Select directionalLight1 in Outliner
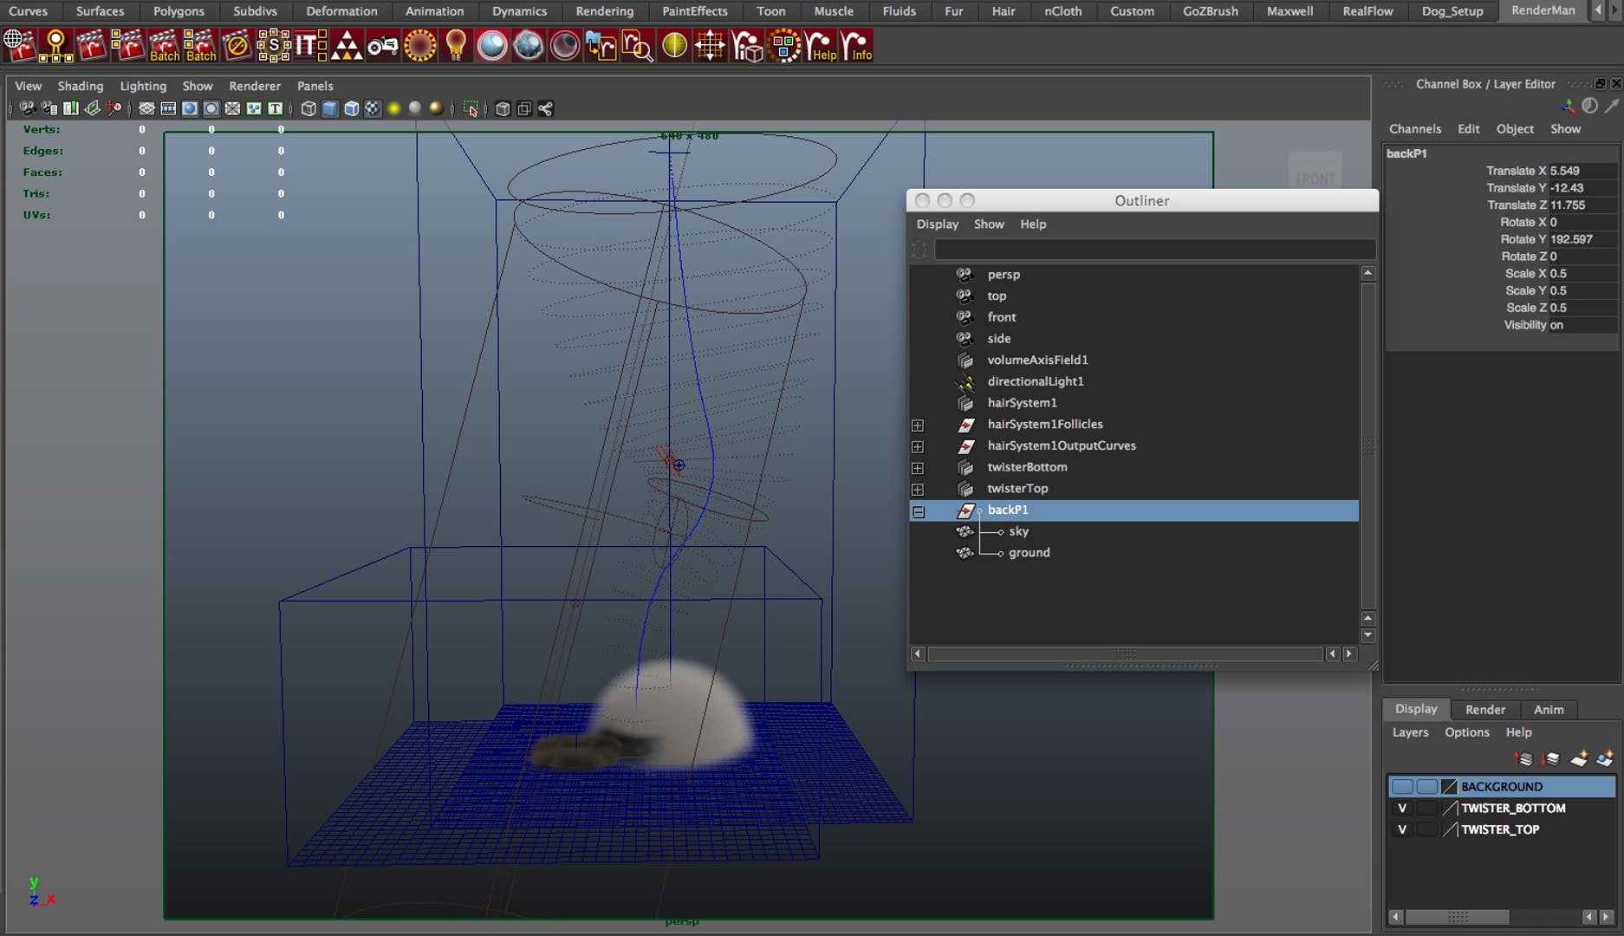 coord(1036,381)
